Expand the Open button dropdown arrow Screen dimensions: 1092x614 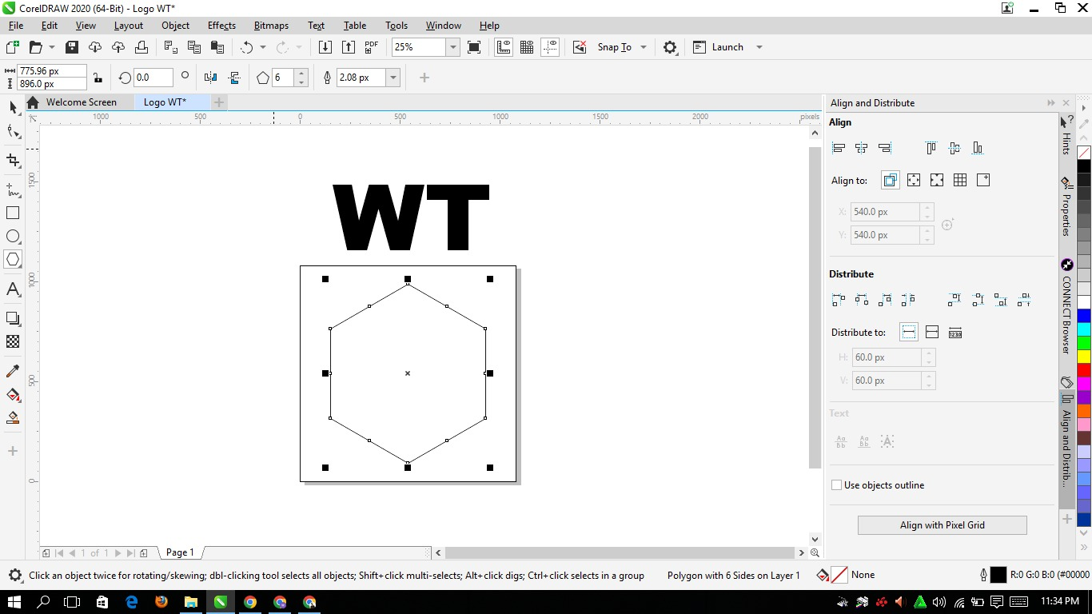pyautogui.click(x=52, y=47)
